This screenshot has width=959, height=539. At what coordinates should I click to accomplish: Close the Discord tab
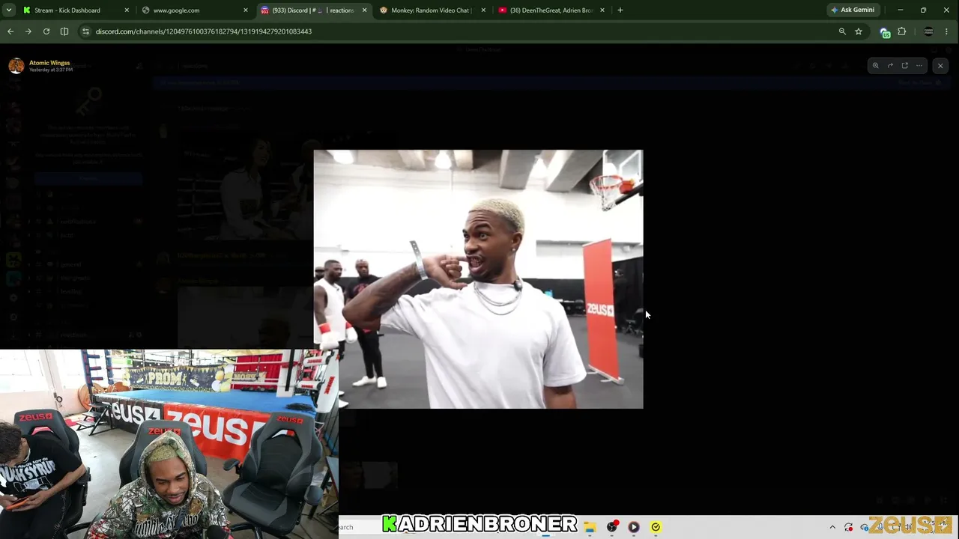[x=365, y=10]
